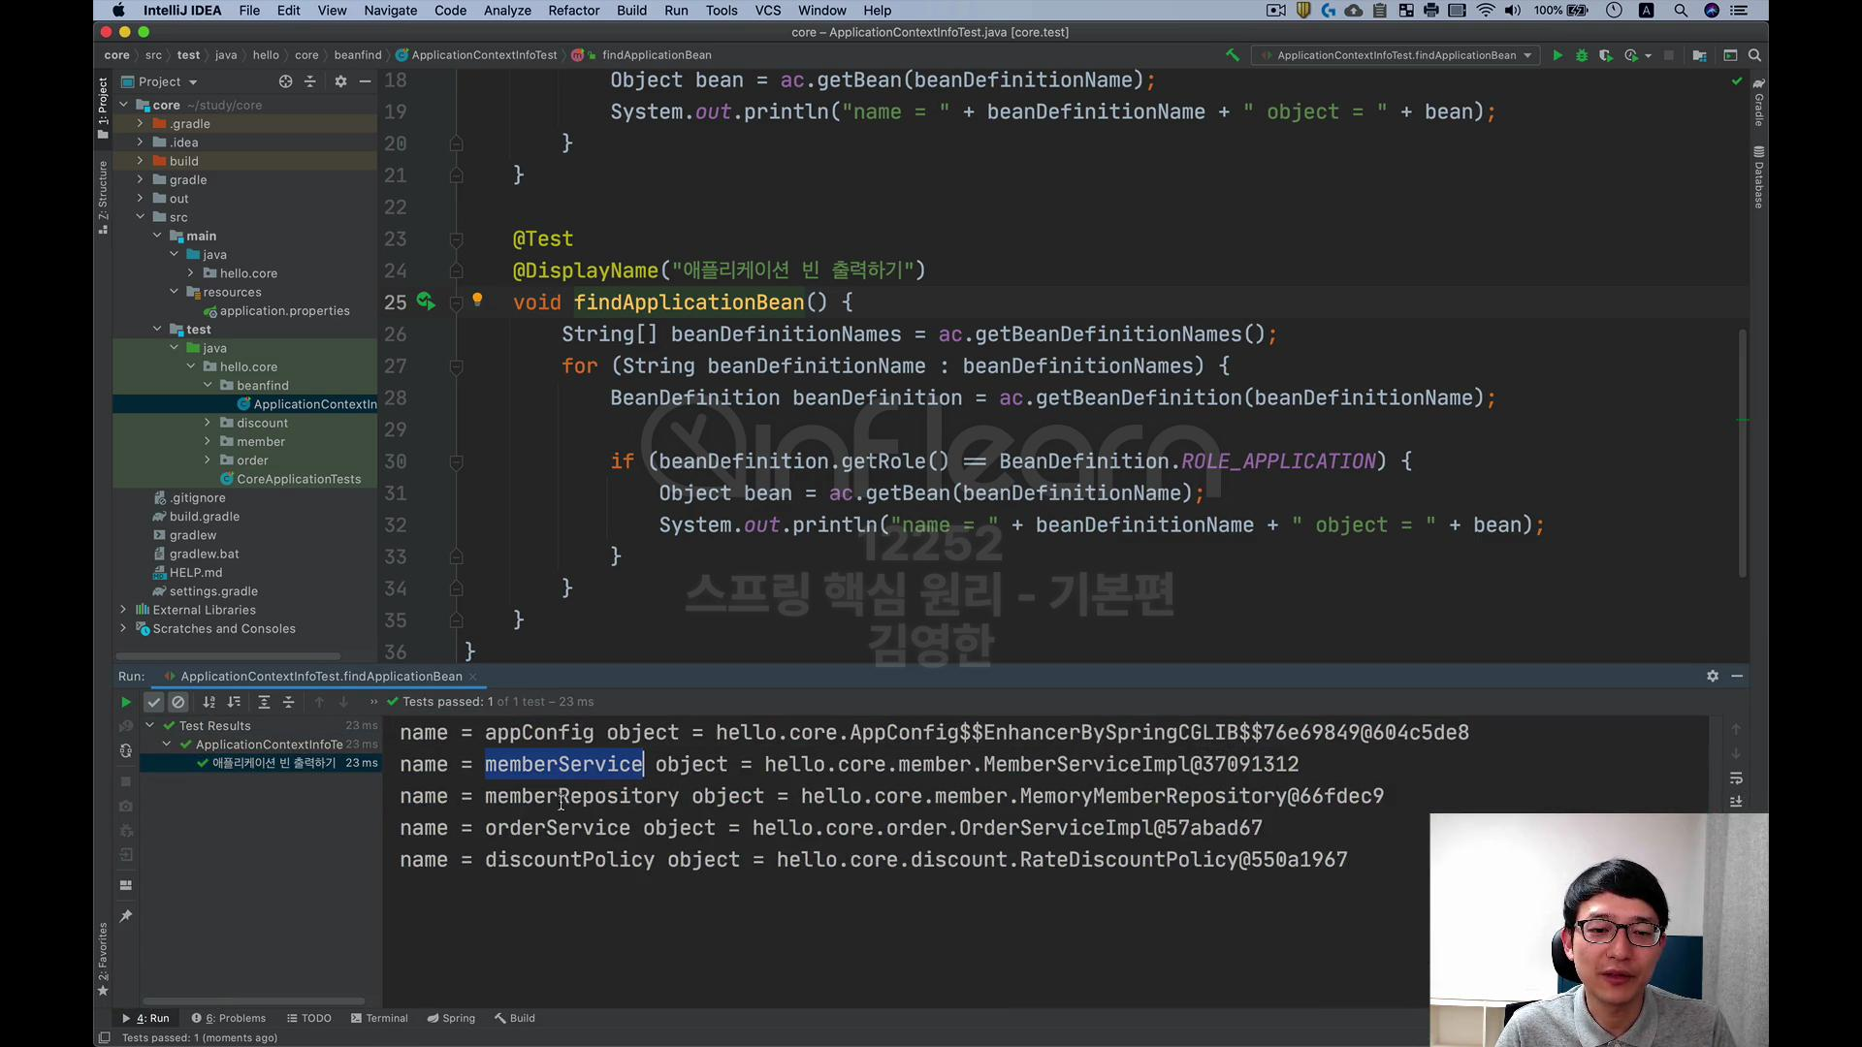Select CoreApplicationTests in project tree
Image resolution: width=1862 pixels, height=1047 pixels.
coord(291,479)
